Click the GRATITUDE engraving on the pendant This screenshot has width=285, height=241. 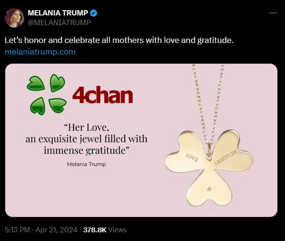(x=226, y=157)
